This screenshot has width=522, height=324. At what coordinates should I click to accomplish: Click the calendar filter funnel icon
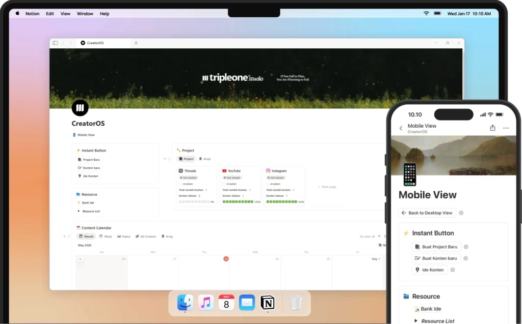click(379, 237)
